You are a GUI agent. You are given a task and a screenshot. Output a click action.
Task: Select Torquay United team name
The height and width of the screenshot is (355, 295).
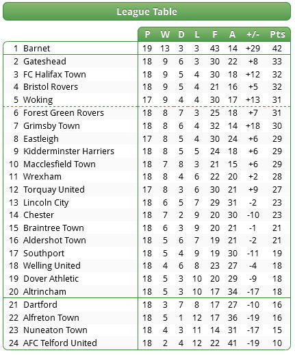tap(54, 190)
